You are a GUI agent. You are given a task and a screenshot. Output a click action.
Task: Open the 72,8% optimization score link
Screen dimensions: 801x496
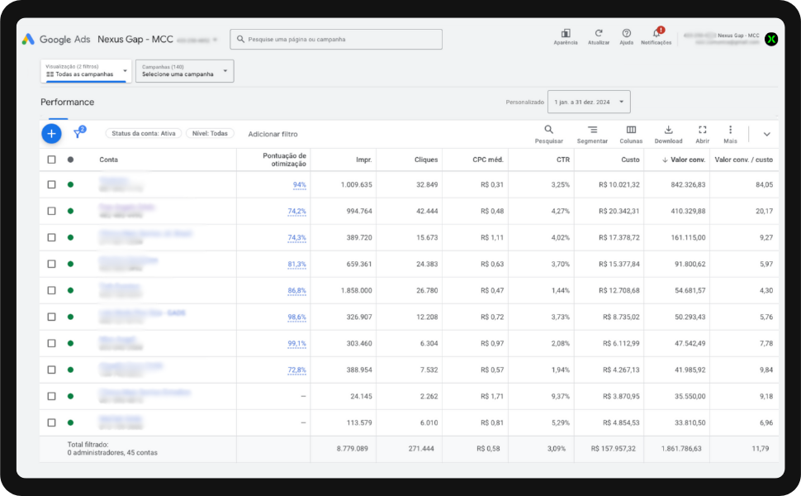296,370
